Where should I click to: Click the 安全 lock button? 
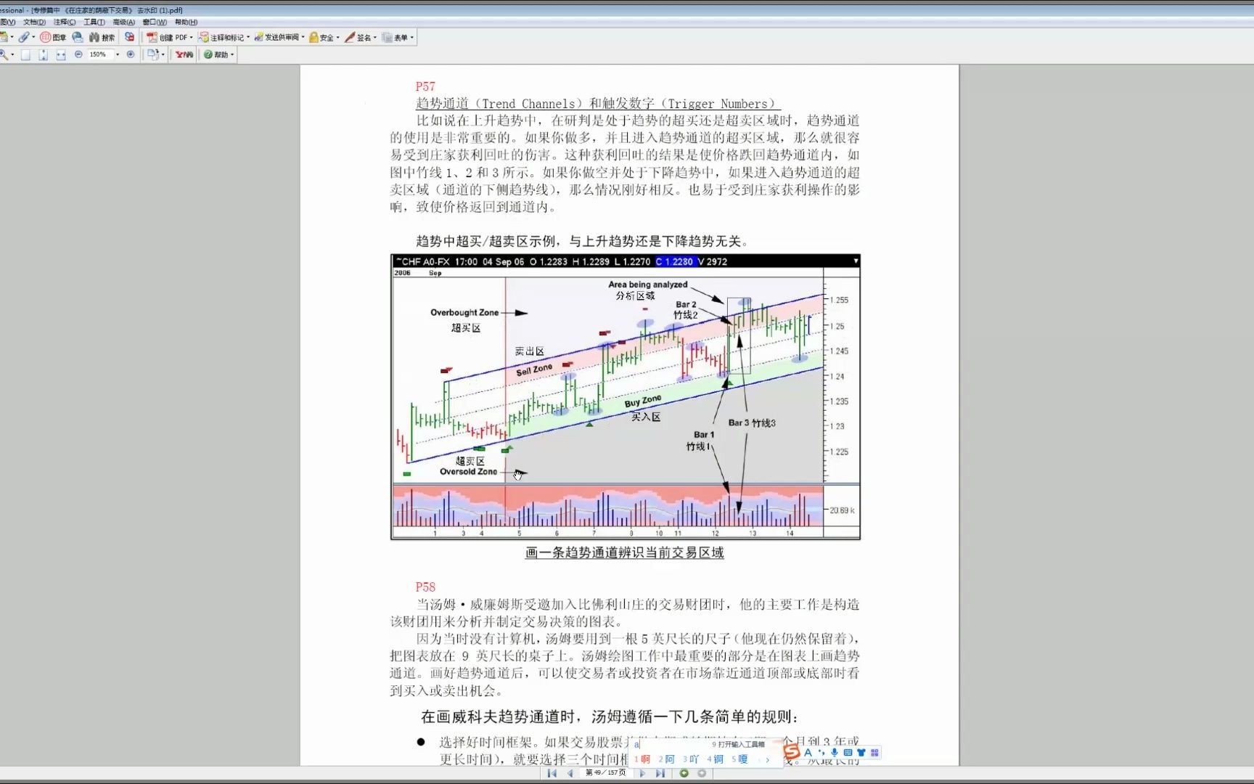(321, 37)
